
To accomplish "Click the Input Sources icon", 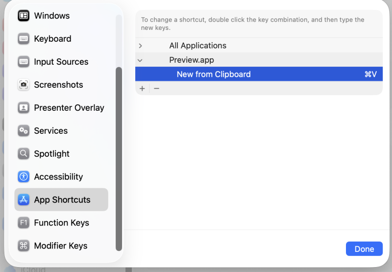I will (24, 62).
